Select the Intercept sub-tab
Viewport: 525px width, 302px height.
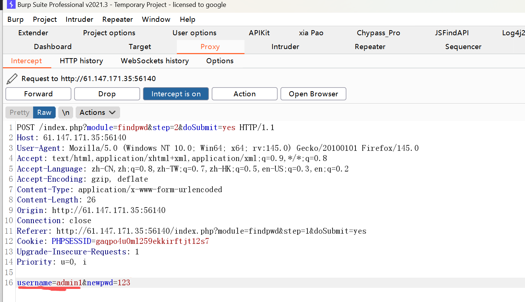(27, 61)
